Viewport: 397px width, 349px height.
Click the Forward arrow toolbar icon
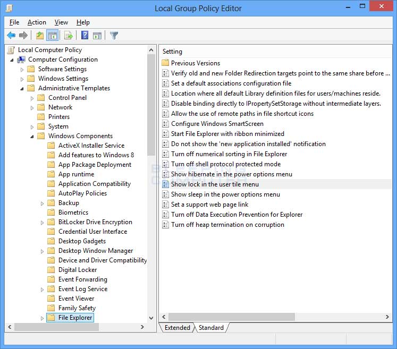[x=23, y=36]
